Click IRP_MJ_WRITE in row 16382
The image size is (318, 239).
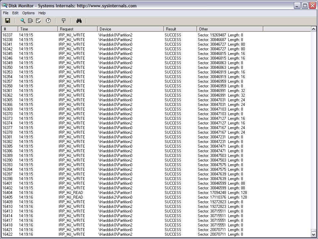72,142
